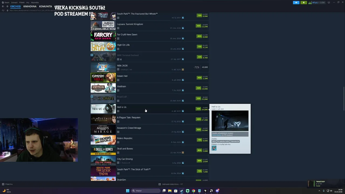
Task: Click the Windows platform icon under Green Hell
Action: click(x=118, y=80)
